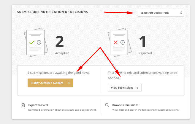
Task: Open the Export To Excel link
Action: [38, 105]
